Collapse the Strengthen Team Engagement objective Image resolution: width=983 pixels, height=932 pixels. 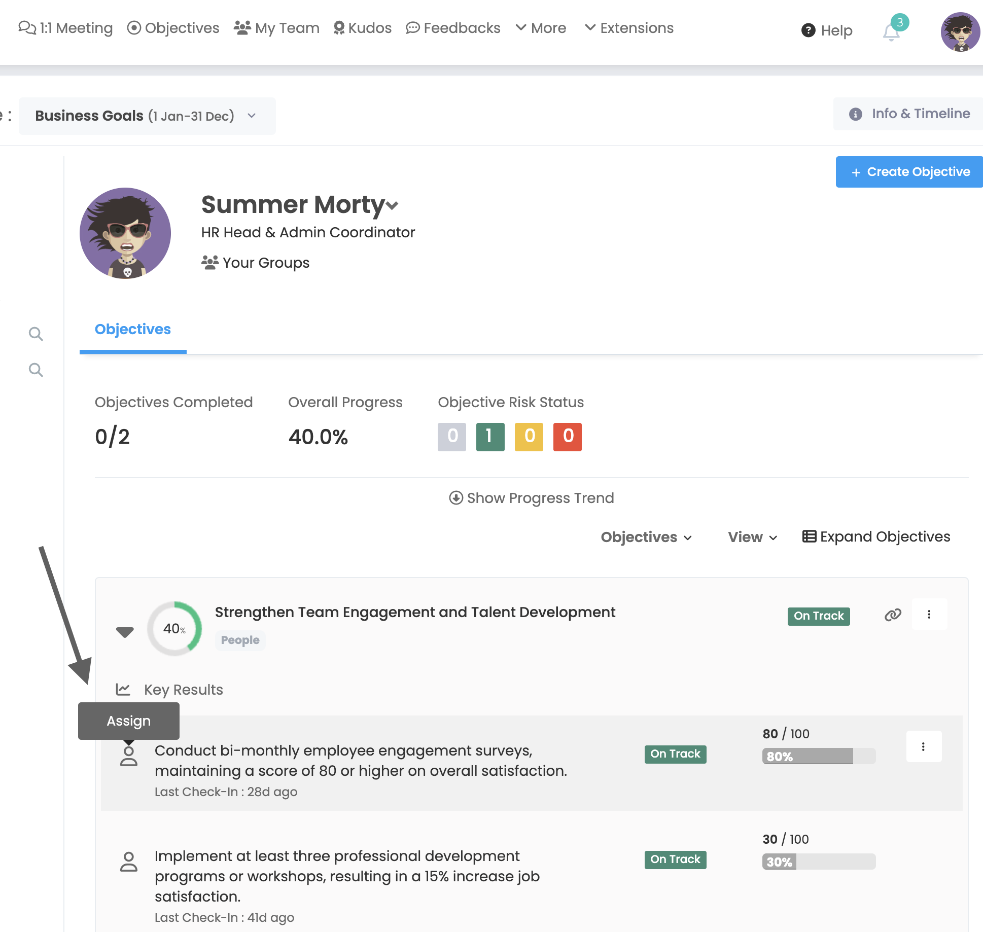point(124,632)
